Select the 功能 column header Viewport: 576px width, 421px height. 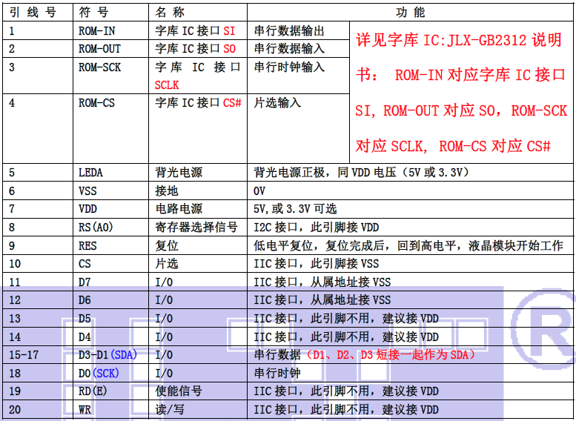point(410,13)
